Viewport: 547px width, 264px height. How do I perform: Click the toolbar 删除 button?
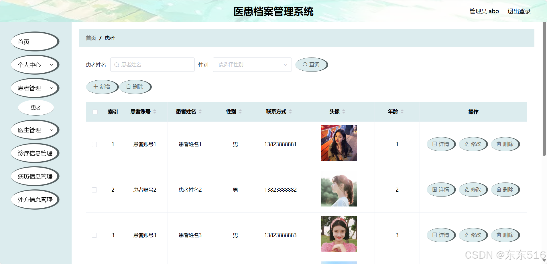[135, 87]
